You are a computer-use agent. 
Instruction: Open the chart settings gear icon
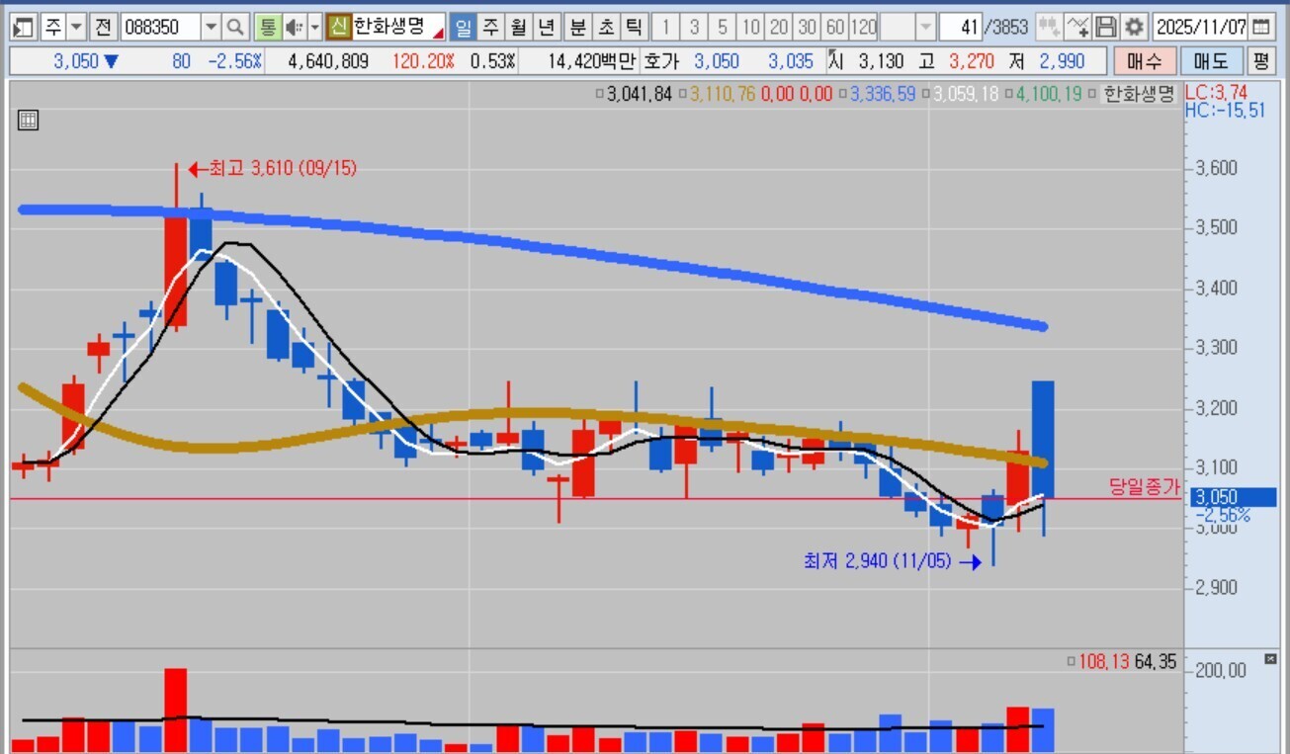tap(1134, 27)
